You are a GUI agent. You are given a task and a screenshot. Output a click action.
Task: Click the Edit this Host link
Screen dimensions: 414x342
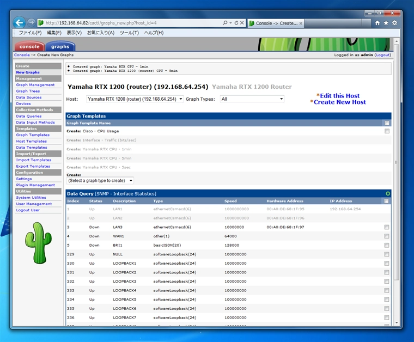pos(340,96)
